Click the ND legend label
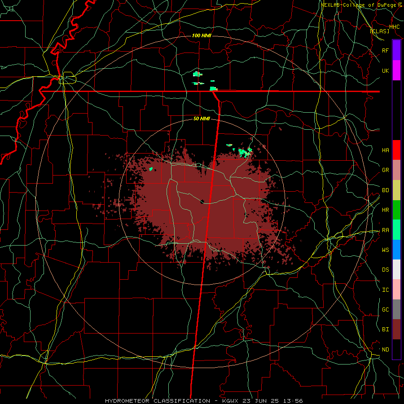The image size is (404, 404). pos(385,350)
